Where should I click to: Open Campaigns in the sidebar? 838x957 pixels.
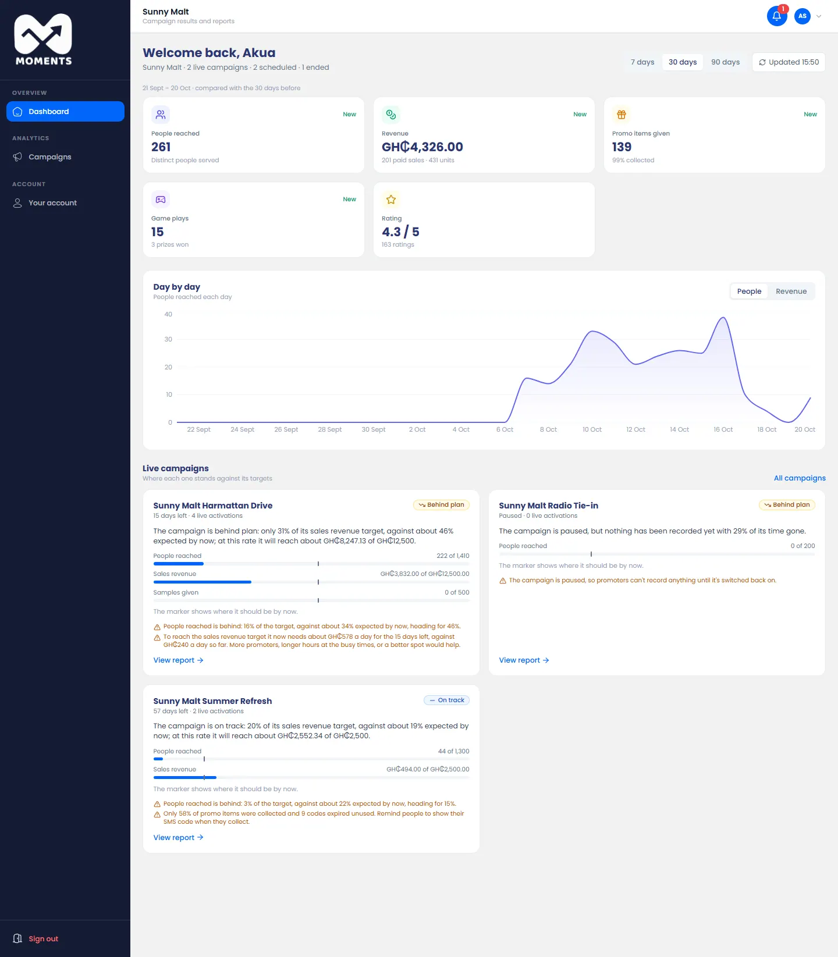coord(65,157)
